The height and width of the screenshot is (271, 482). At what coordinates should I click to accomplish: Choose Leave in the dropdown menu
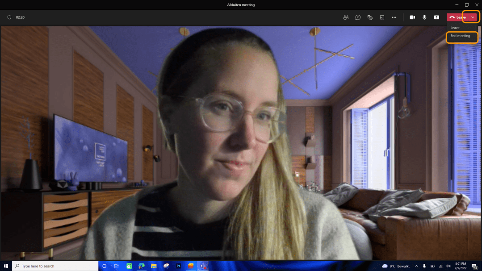click(455, 28)
